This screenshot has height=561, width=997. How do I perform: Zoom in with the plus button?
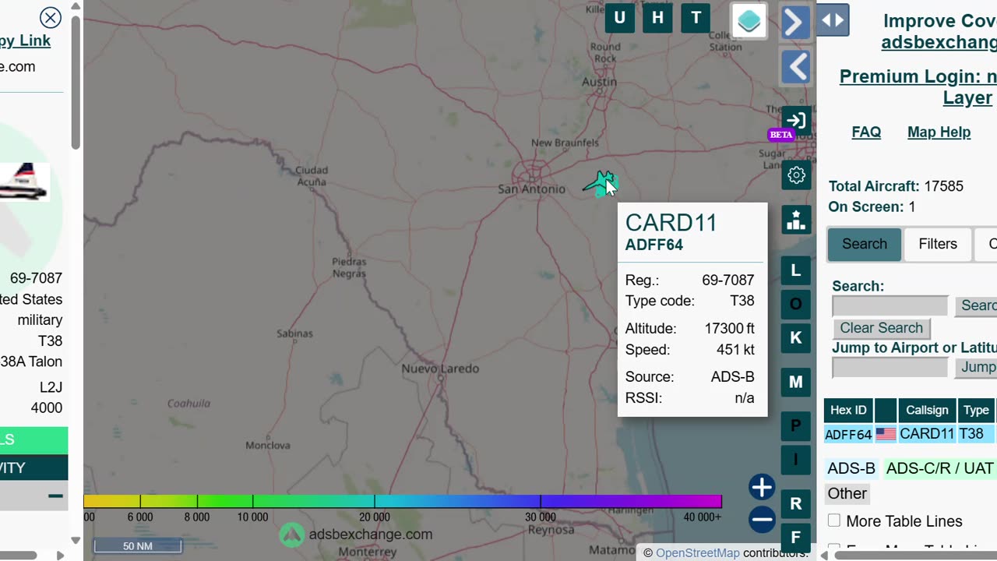point(762,487)
